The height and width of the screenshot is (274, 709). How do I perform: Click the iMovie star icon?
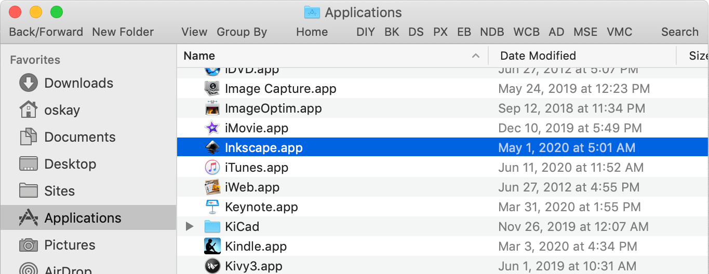(x=212, y=128)
